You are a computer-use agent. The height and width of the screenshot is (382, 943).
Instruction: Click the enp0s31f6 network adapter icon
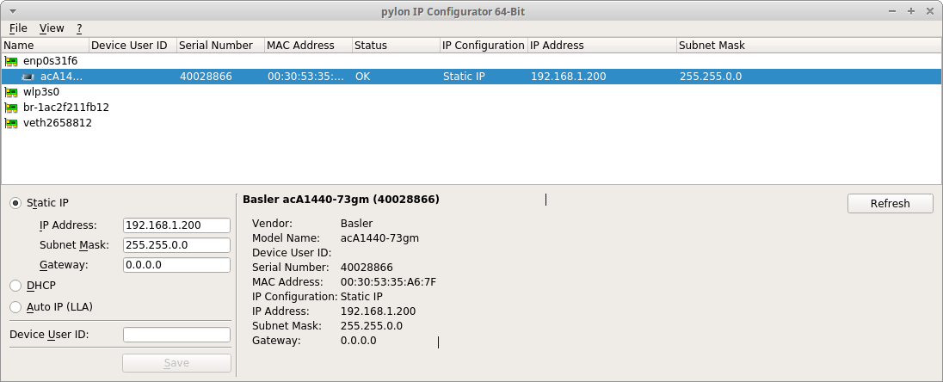(11, 61)
